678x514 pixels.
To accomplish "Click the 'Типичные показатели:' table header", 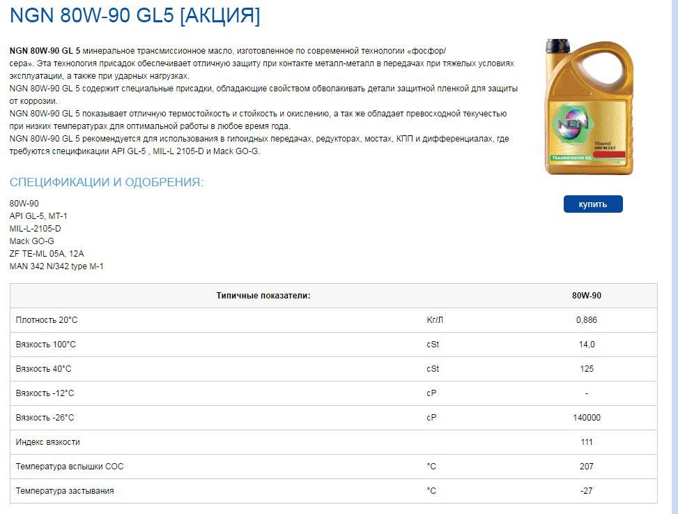I will (x=263, y=296).
